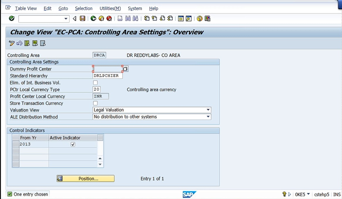This screenshot has height=199, width=342.
Task: Click the Deselect All icon
Action: click(43, 43)
